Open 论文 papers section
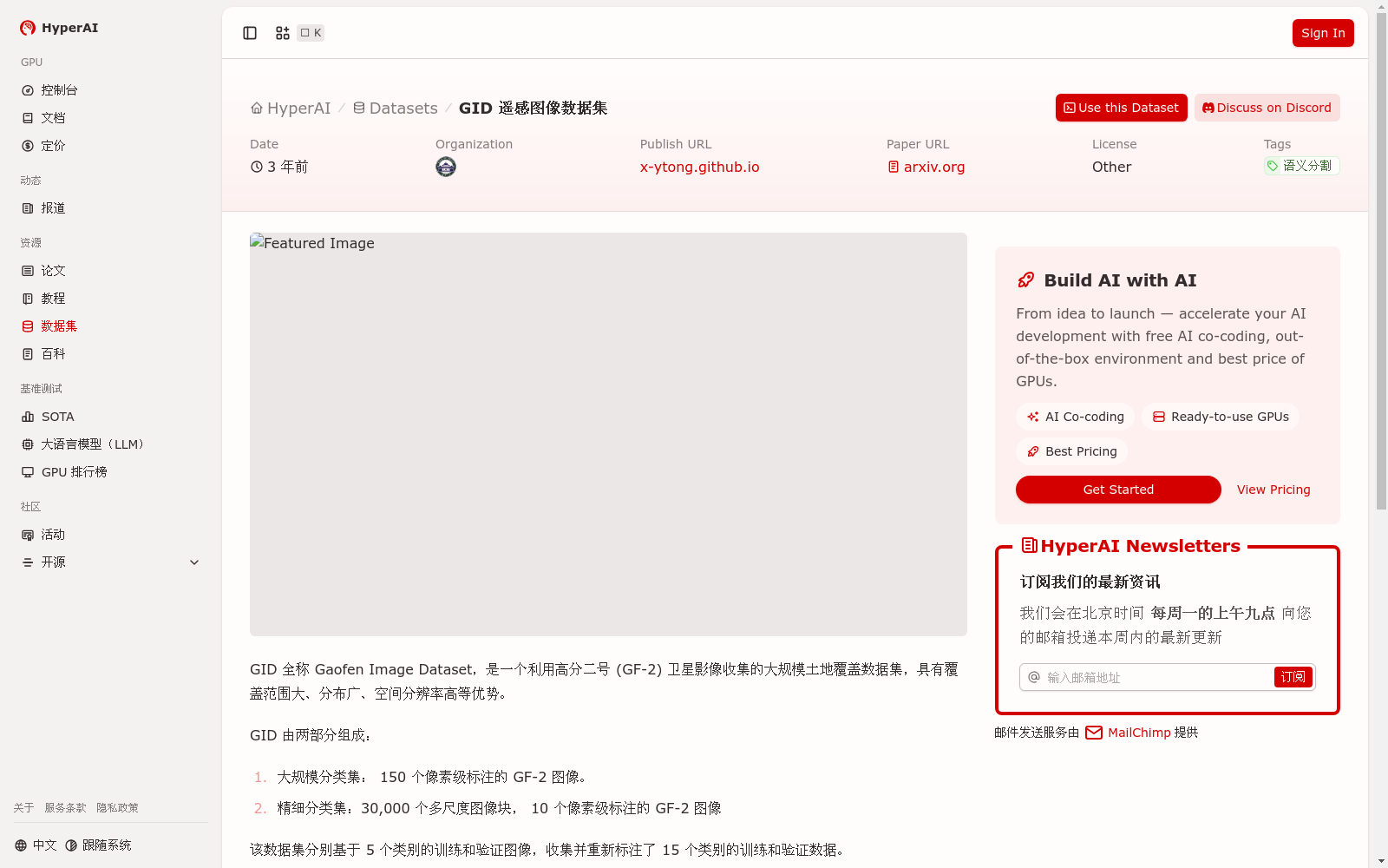The height and width of the screenshot is (868, 1388). click(111, 271)
